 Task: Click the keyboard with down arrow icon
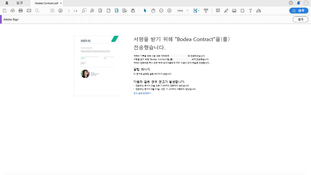tap(206, 11)
